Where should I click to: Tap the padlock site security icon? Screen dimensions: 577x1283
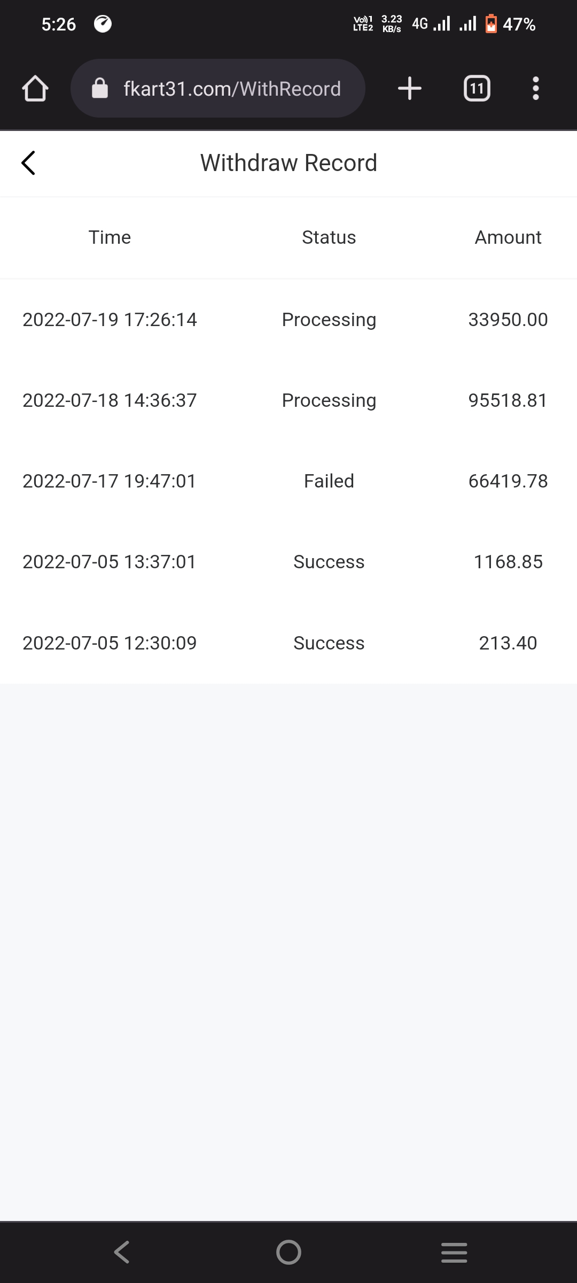[x=100, y=89]
